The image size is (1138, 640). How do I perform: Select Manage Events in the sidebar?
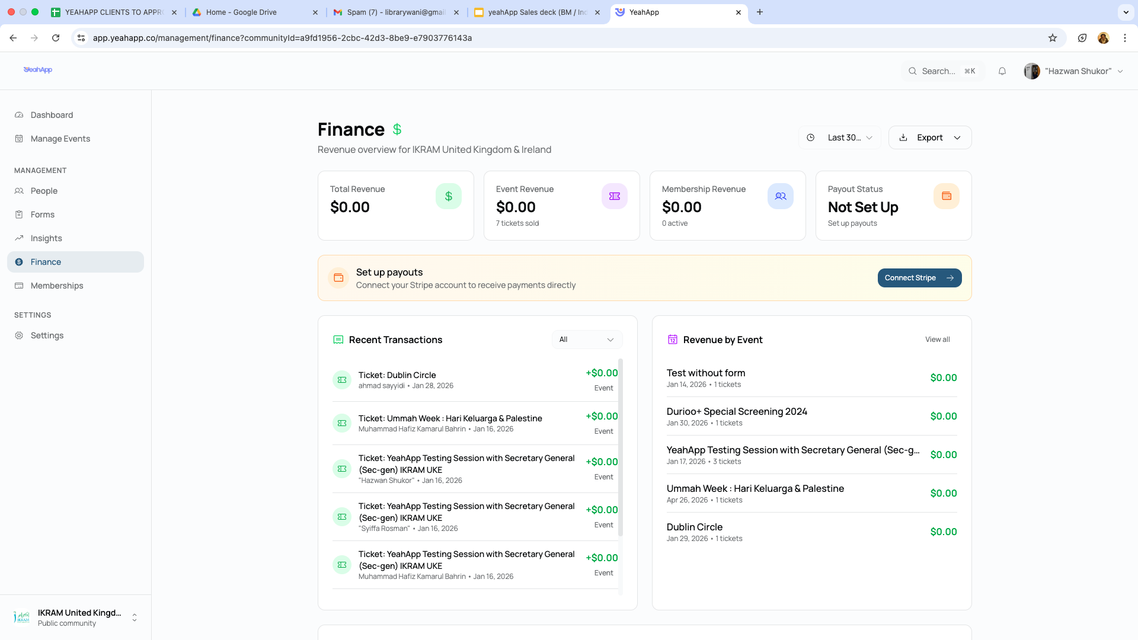tap(60, 139)
